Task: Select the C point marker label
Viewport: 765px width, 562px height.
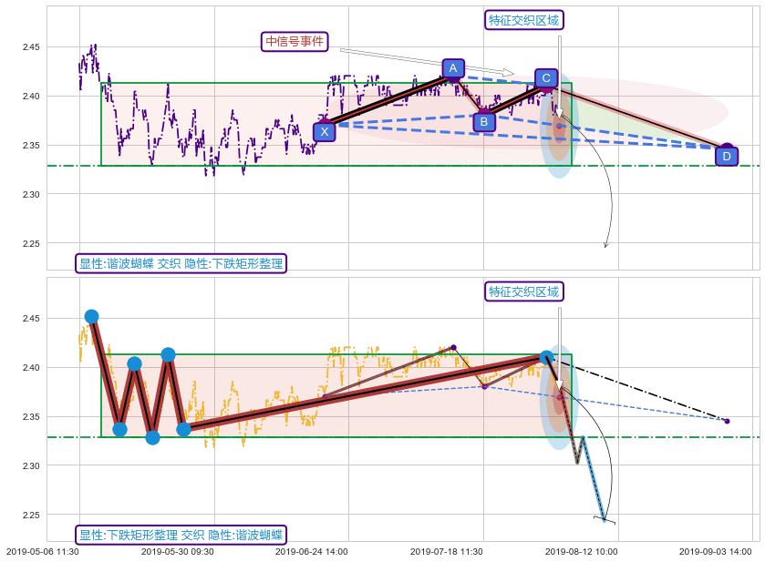Action: pos(546,78)
